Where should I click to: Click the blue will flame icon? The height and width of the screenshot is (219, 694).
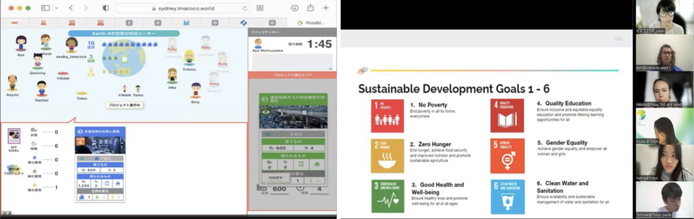34,159
